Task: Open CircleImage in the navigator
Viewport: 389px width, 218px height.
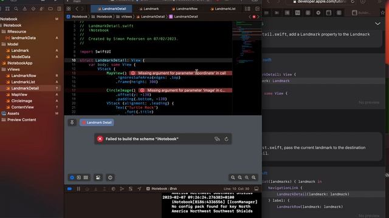Action: click(x=22, y=101)
